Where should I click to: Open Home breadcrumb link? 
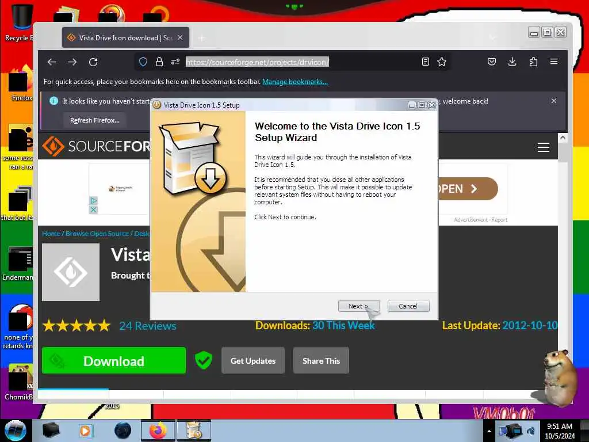point(51,234)
